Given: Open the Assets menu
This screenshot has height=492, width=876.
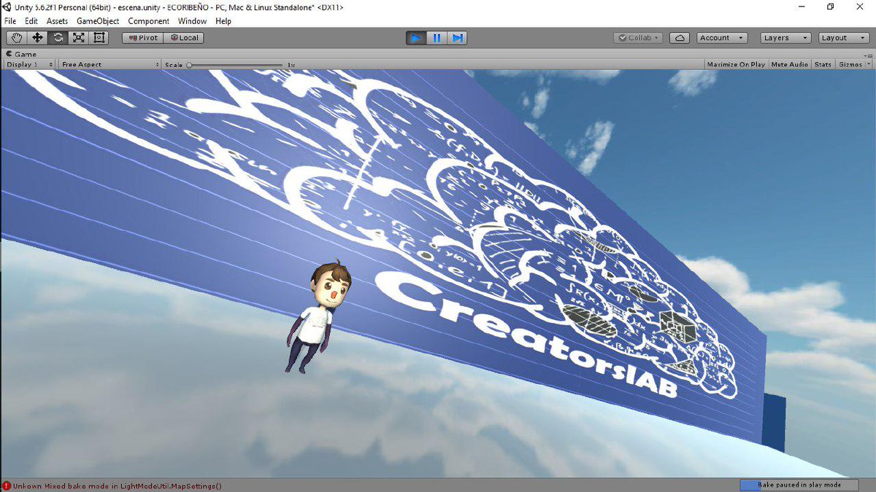Looking at the screenshot, I should [x=58, y=21].
